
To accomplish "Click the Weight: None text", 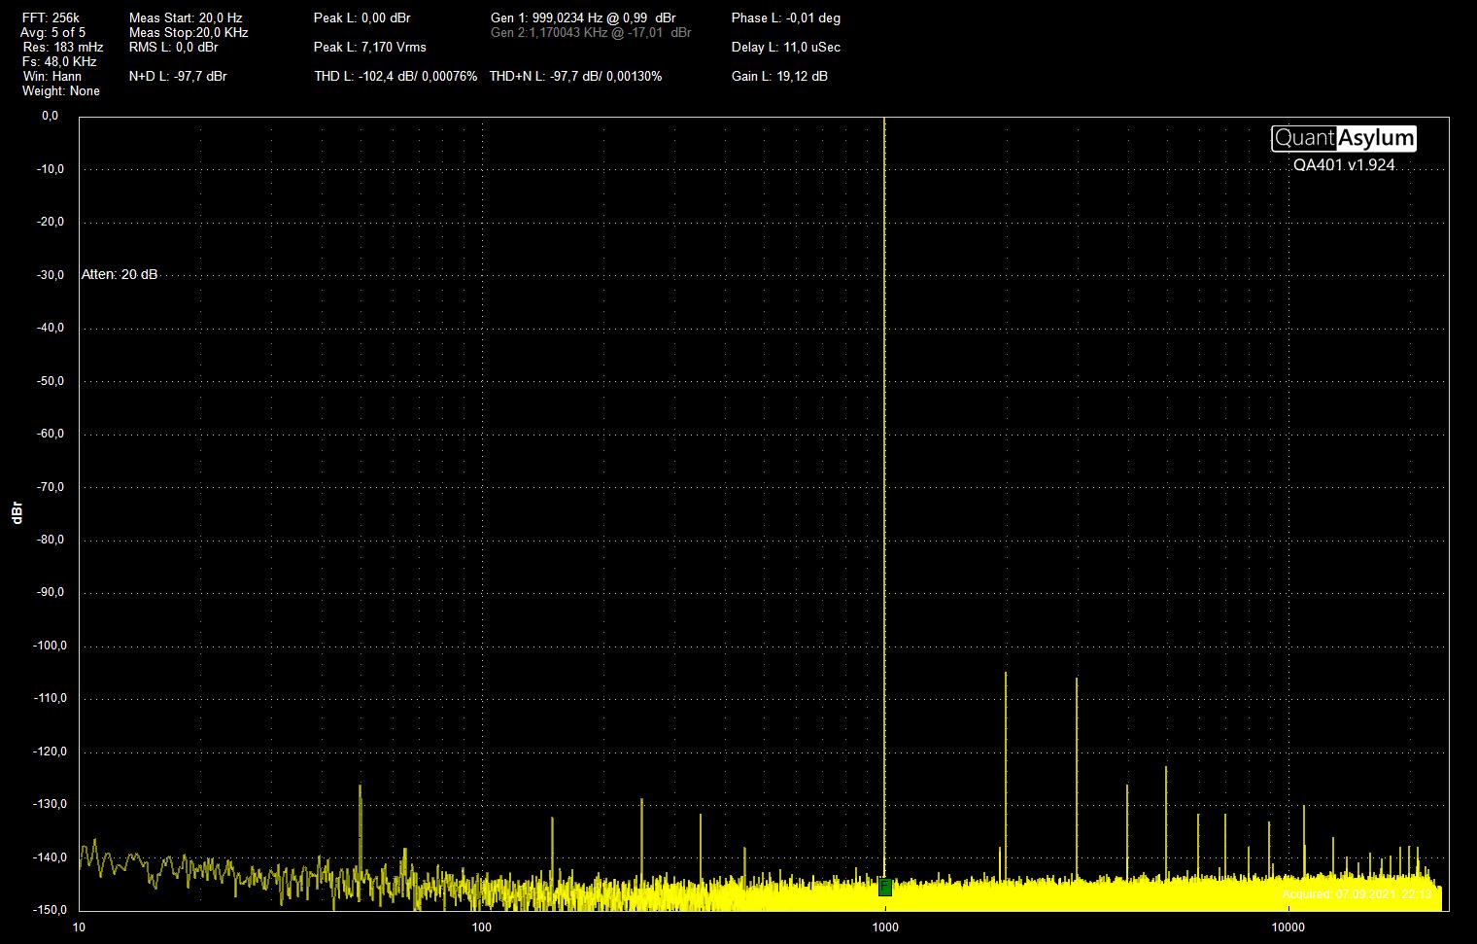I will coord(61,90).
